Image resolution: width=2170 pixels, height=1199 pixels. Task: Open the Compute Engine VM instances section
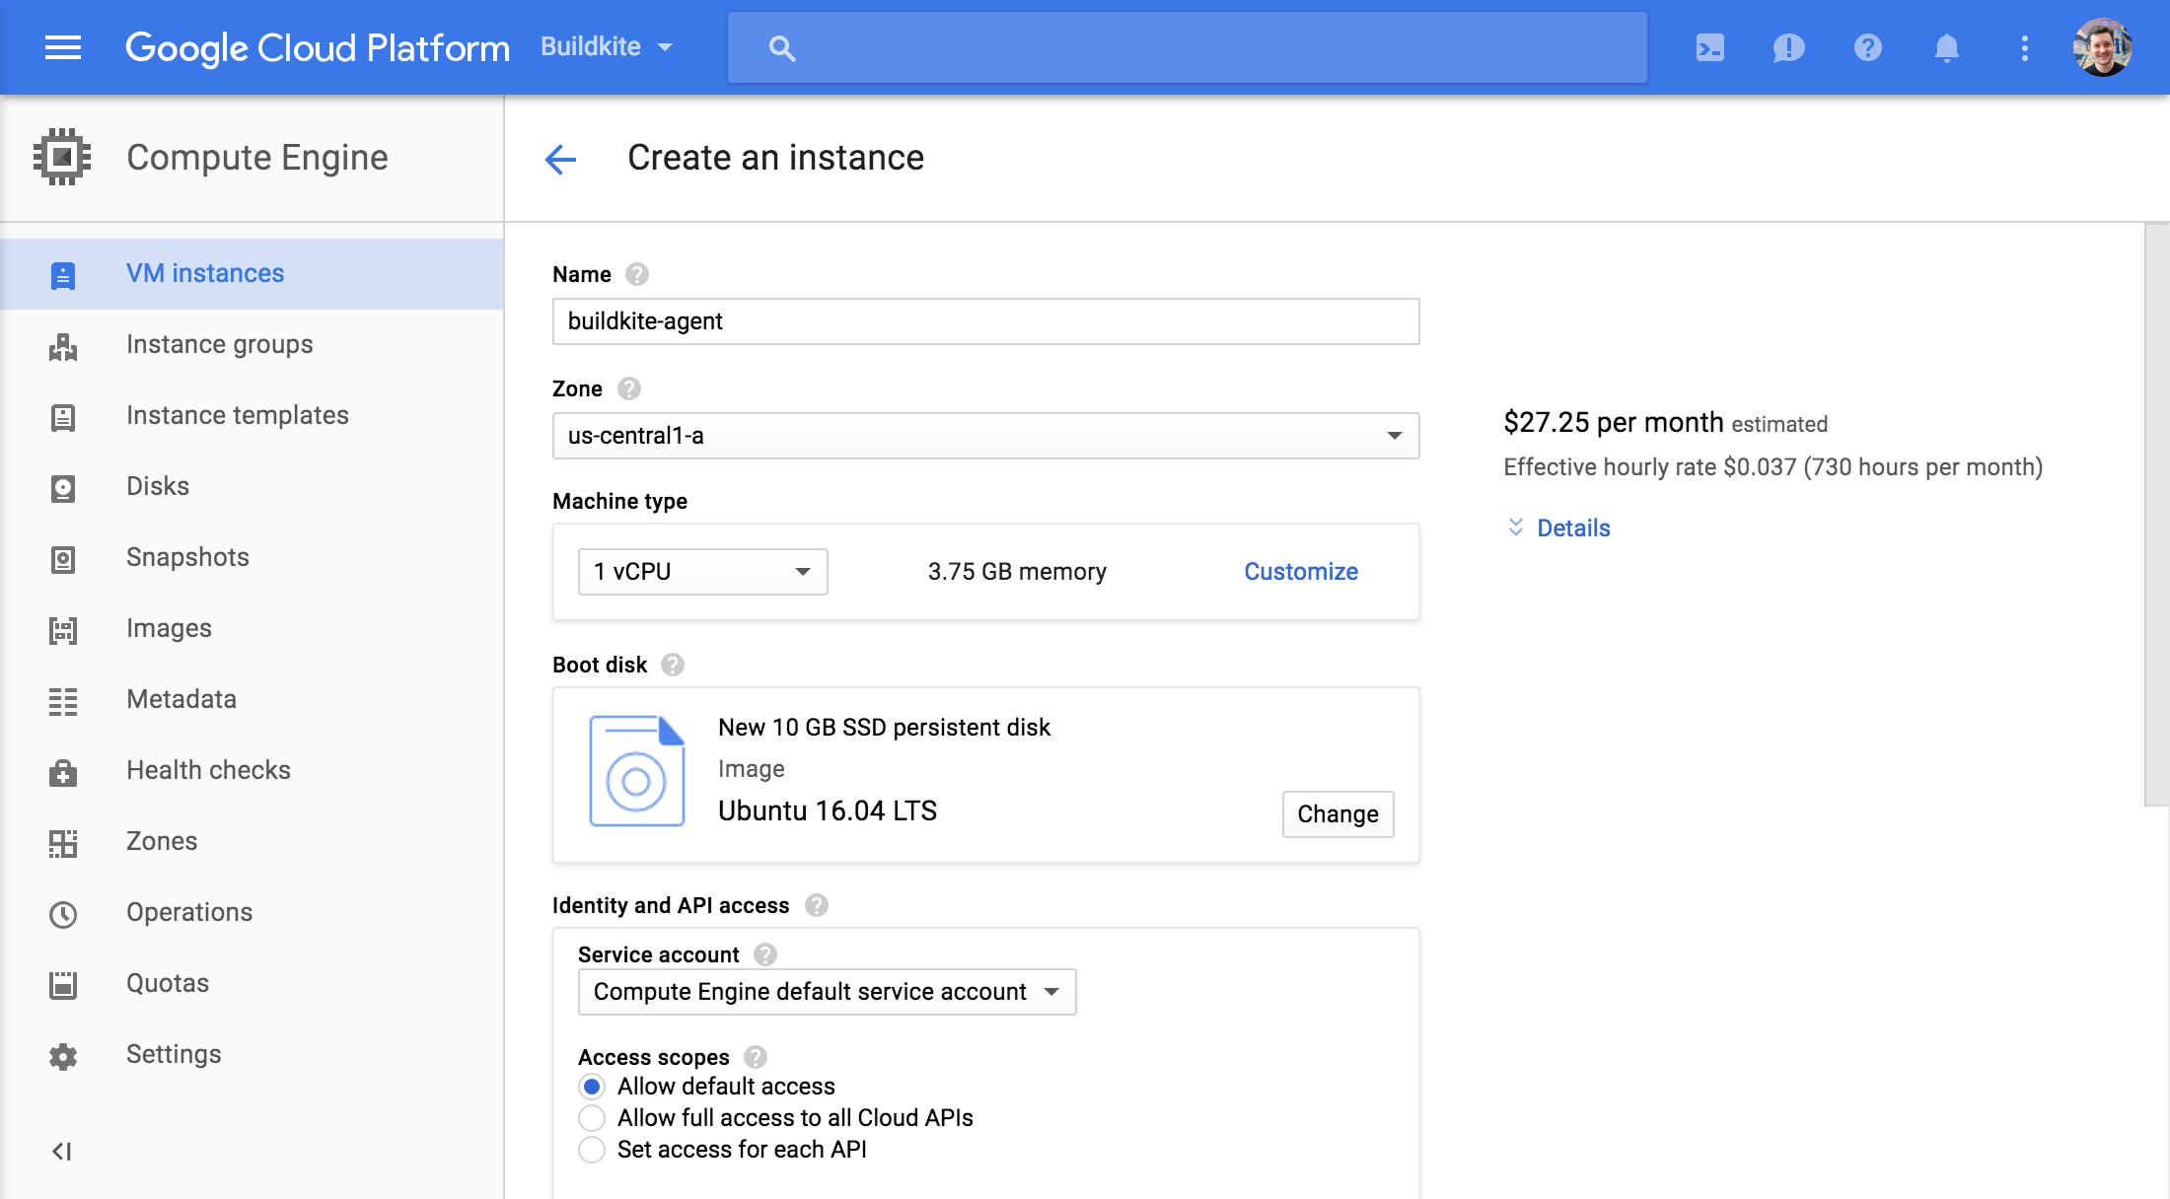coord(204,273)
